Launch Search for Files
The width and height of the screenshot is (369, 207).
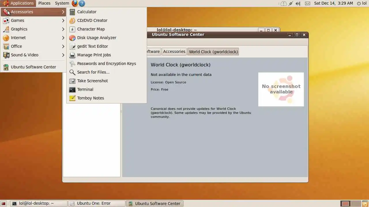tap(106, 72)
